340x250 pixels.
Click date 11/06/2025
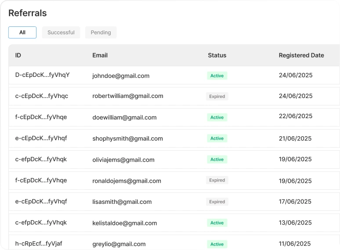(x=295, y=244)
